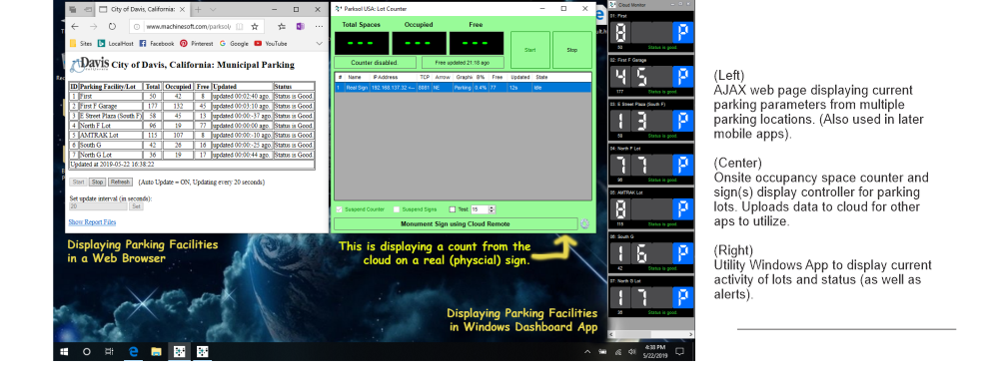The height and width of the screenshot is (378, 999).
Task: Expand the favorites bar overflow chevron
Action: click(319, 43)
